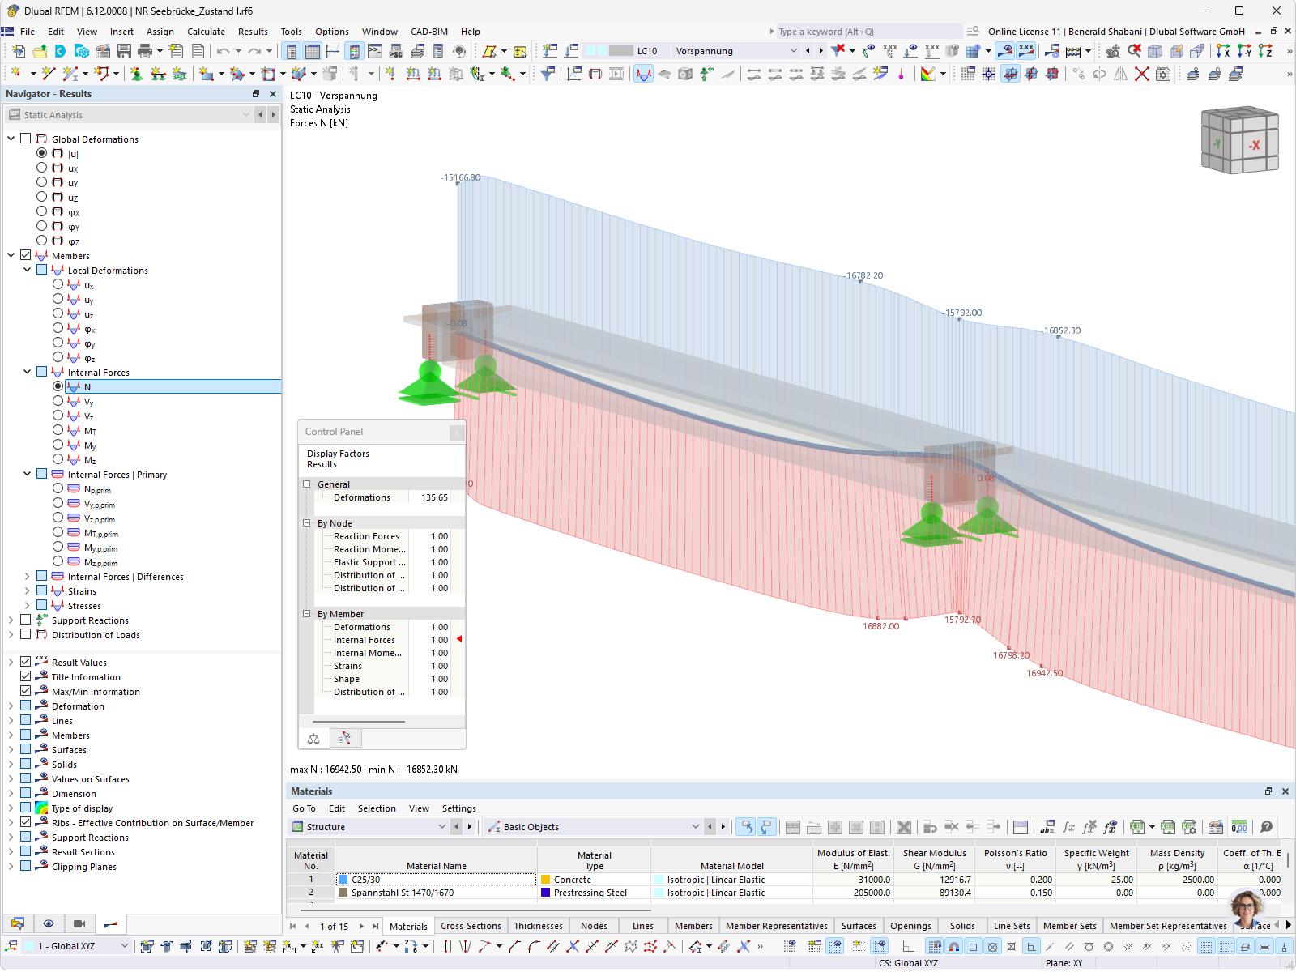Expand the Stresses tree node

pyautogui.click(x=27, y=605)
